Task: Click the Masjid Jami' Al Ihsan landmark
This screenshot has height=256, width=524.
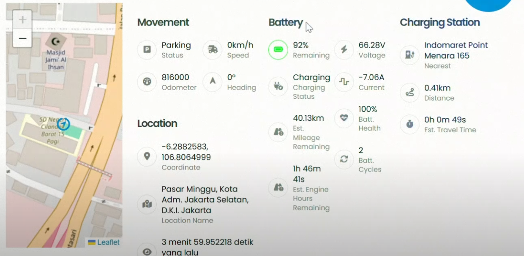Action: (x=56, y=42)
